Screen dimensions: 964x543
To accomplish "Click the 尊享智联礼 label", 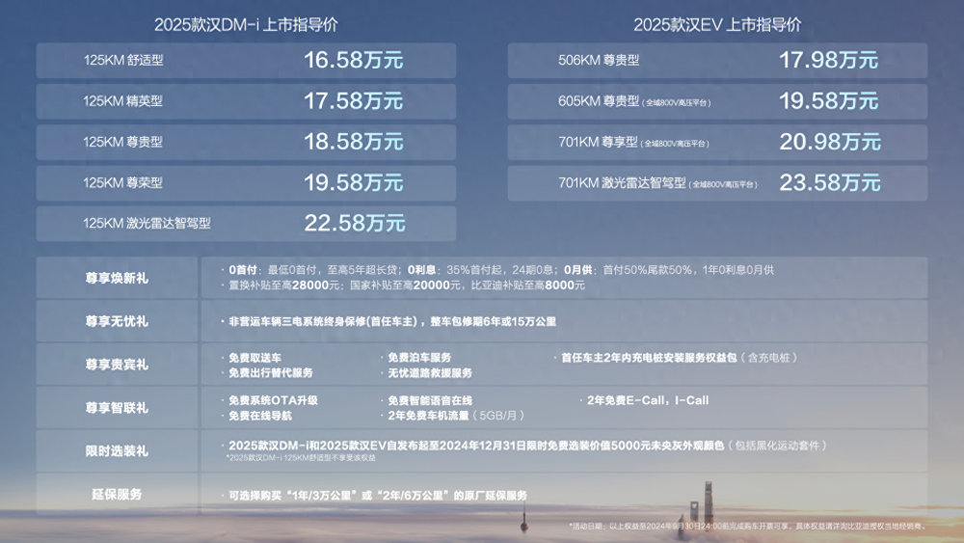I will 117,408.
